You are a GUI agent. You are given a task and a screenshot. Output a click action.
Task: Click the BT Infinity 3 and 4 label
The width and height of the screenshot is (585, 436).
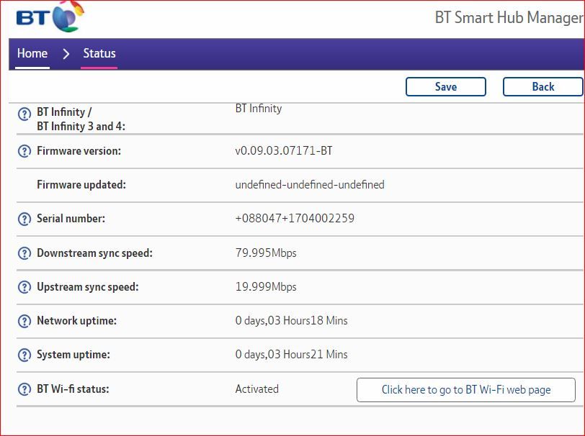point(81,119)
